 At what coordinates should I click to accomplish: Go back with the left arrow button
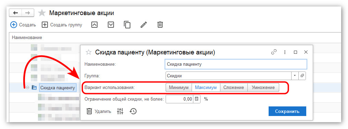[x=15, y=13]
